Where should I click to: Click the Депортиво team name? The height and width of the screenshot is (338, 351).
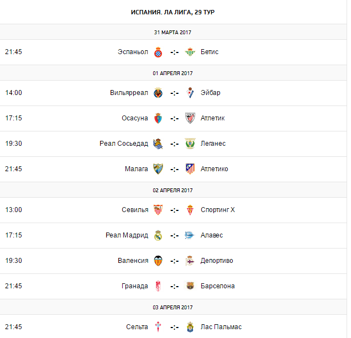coord(217,261)
